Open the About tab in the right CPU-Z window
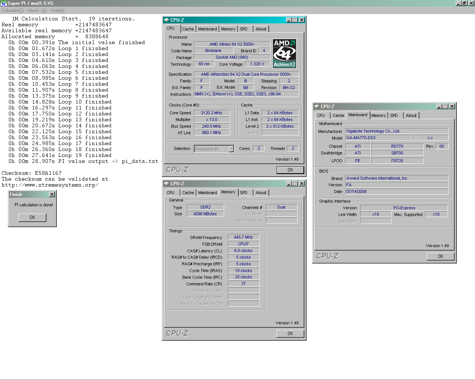Viewport: 475px width, 380px height. (x=411, y=115)
